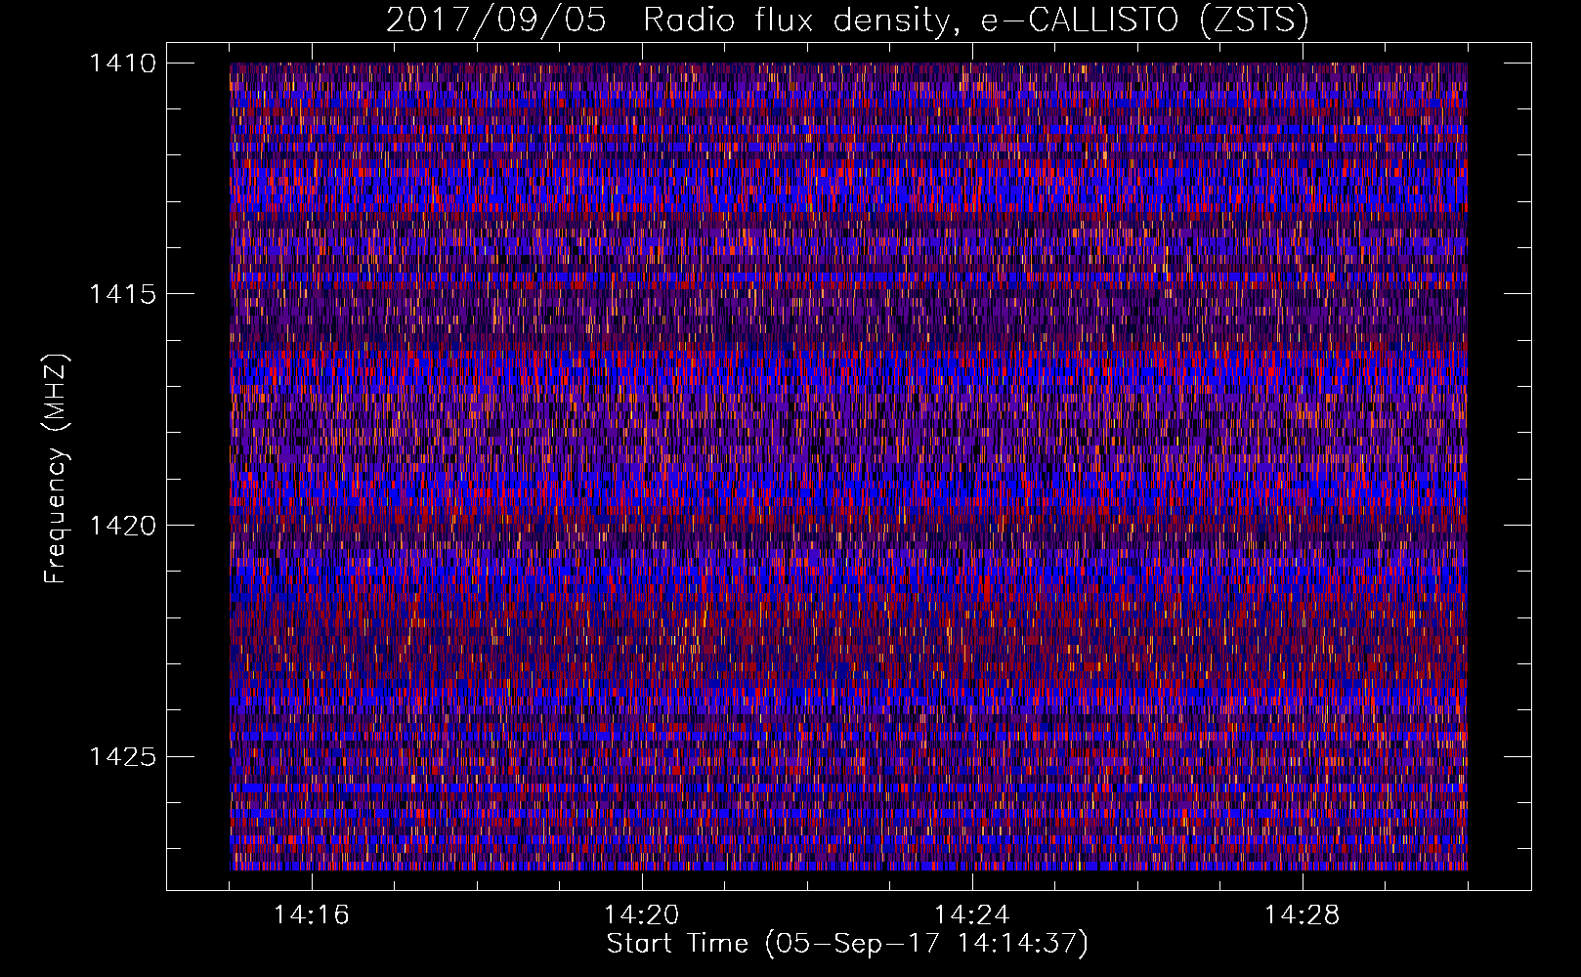
Task: Click the "Start Time (05-Sep-17 14:14:37)" label
Action: coord(847,944)
